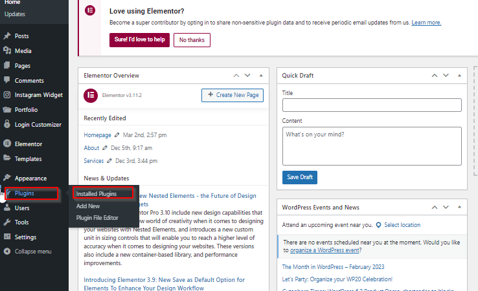This screenshot has width=478, height=291.
Task: Click the pencil edit icon next to About
Action: tap(105, 147)
